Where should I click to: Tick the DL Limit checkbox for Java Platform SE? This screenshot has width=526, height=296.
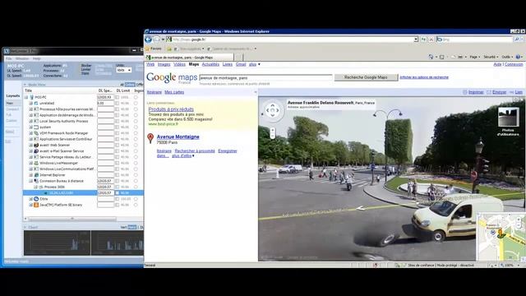[x=117, y=205]
